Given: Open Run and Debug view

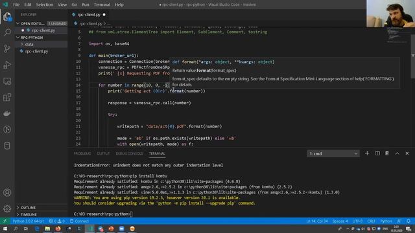Looking at the screenshot, I should 7,65.
